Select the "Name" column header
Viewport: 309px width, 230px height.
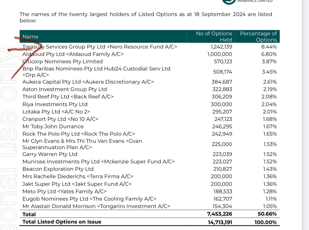coord(30,37)
